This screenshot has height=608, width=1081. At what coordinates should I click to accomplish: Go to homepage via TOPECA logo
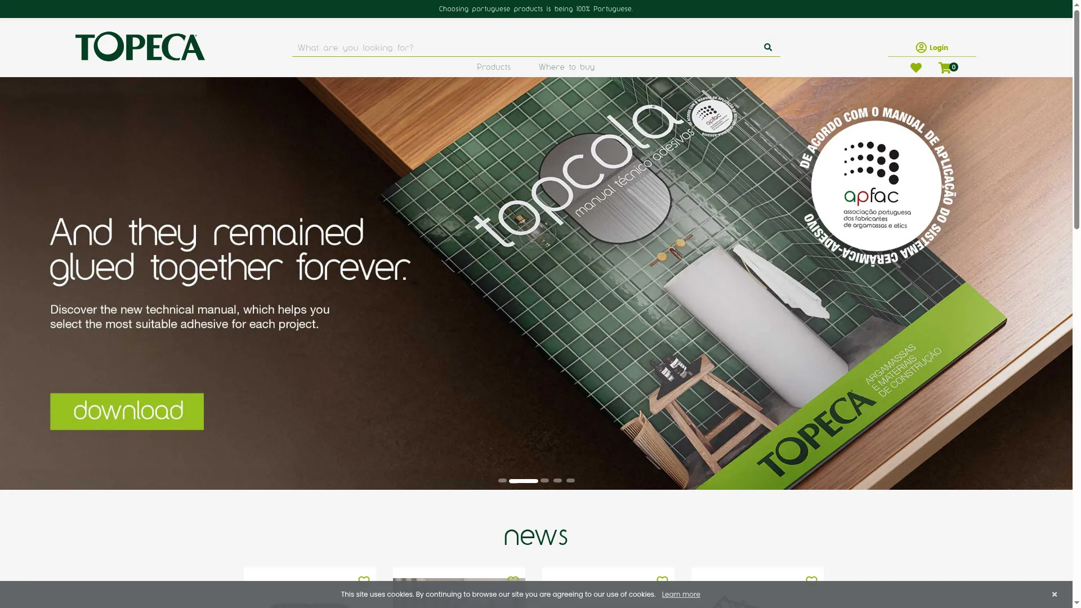point(140,47)
